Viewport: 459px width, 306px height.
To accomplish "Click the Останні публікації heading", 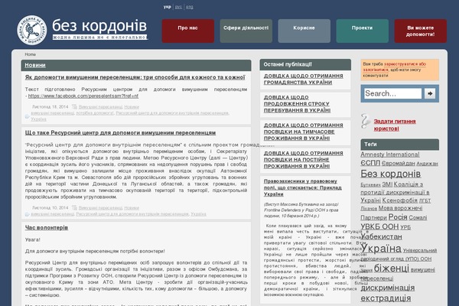I will (x=288, y=64).
